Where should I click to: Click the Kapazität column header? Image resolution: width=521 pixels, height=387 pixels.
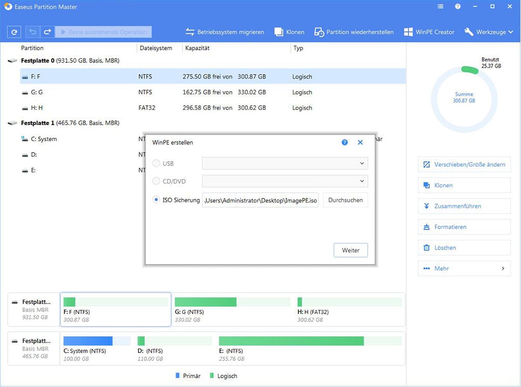(x=197, y=48)
